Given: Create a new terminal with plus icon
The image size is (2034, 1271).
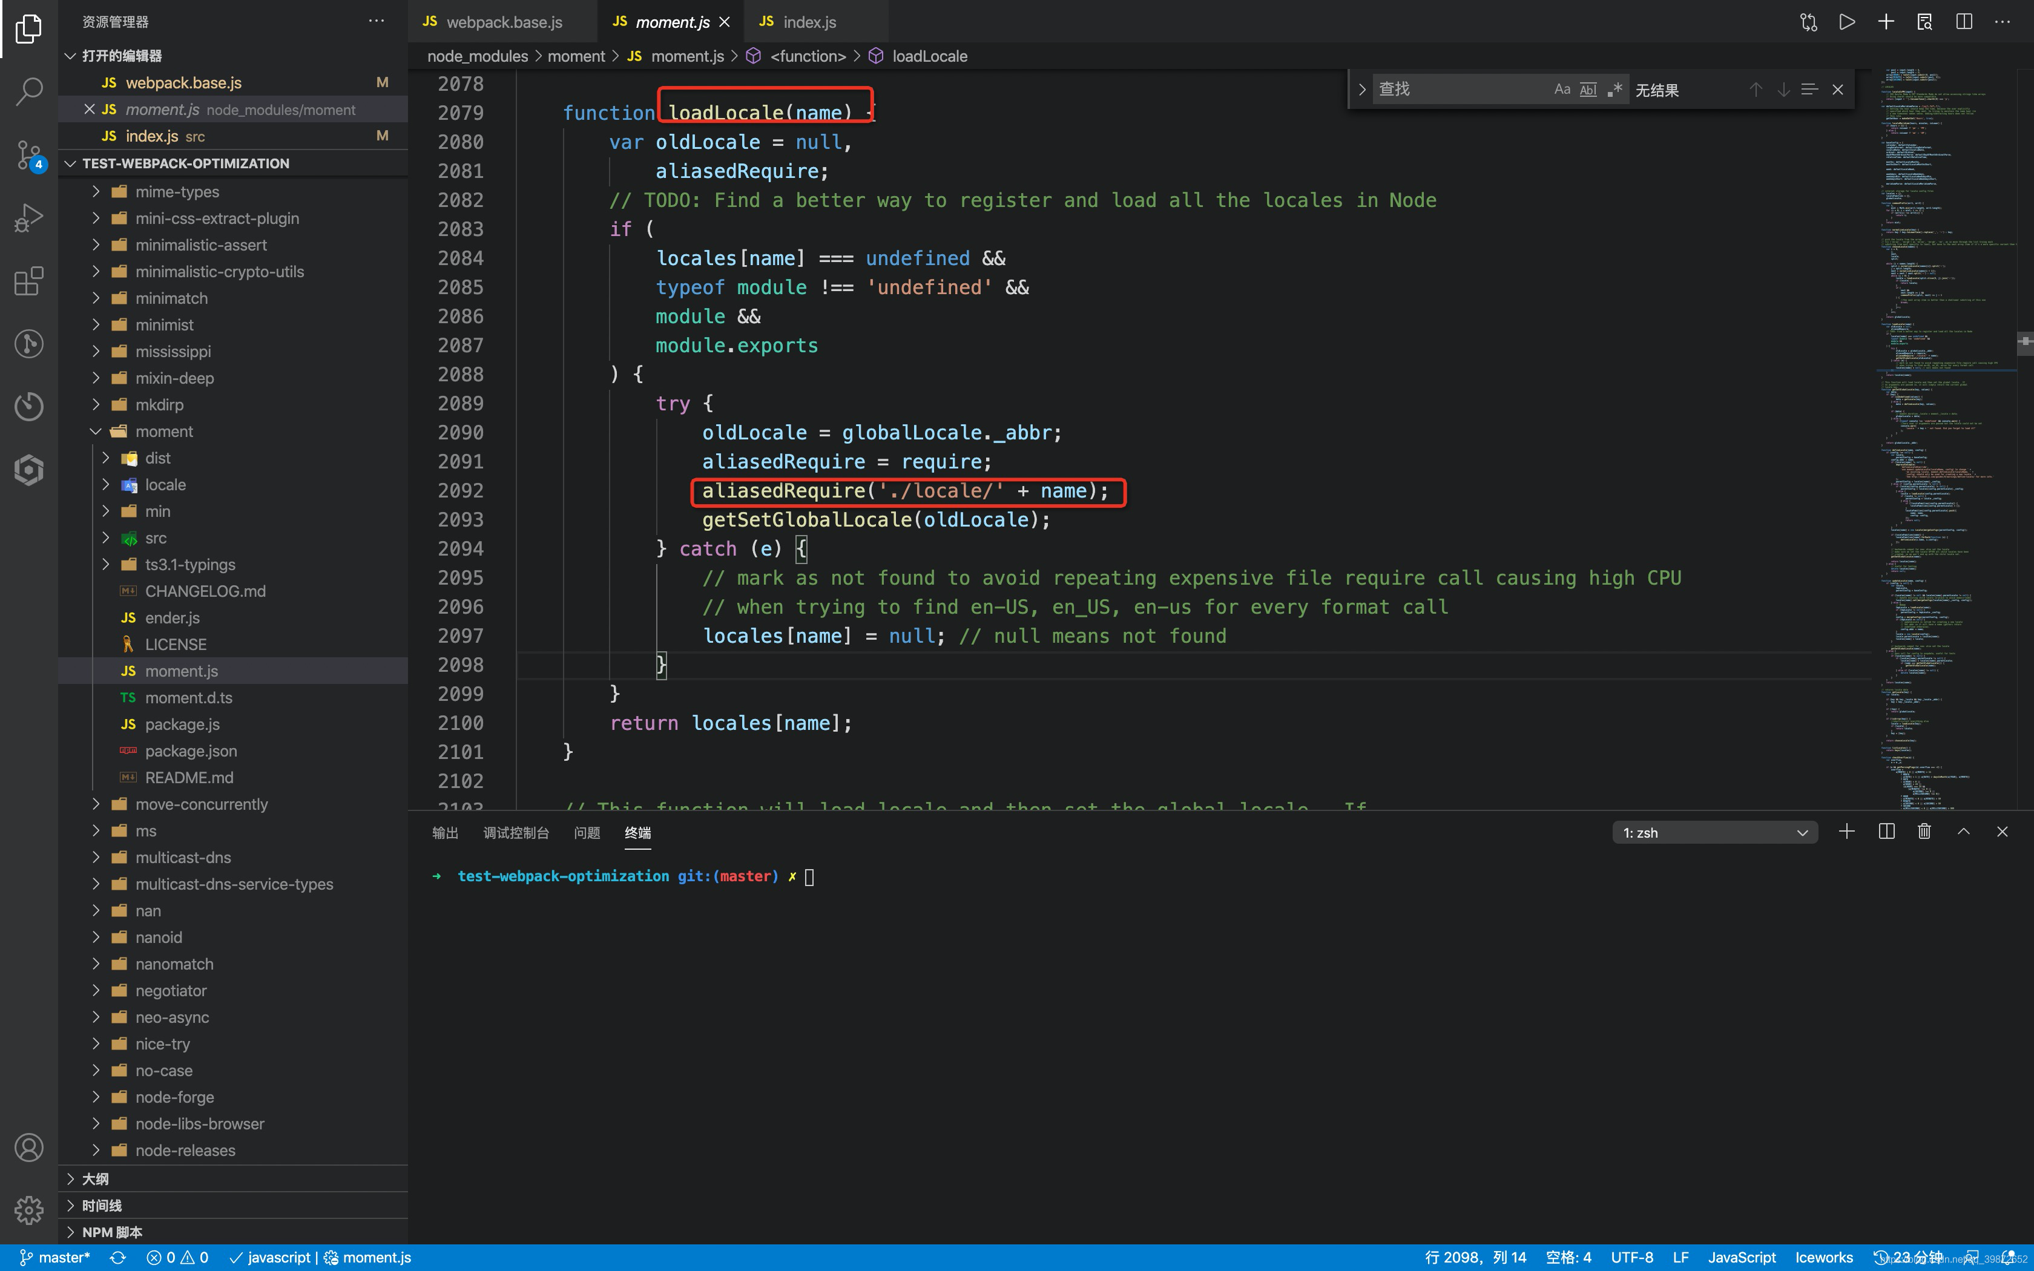Looking at the screenshot, I should tap(1846, 832).
